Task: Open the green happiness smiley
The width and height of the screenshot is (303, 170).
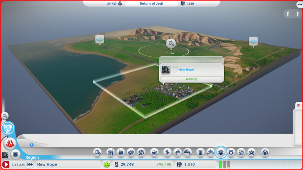Action: 107,164
